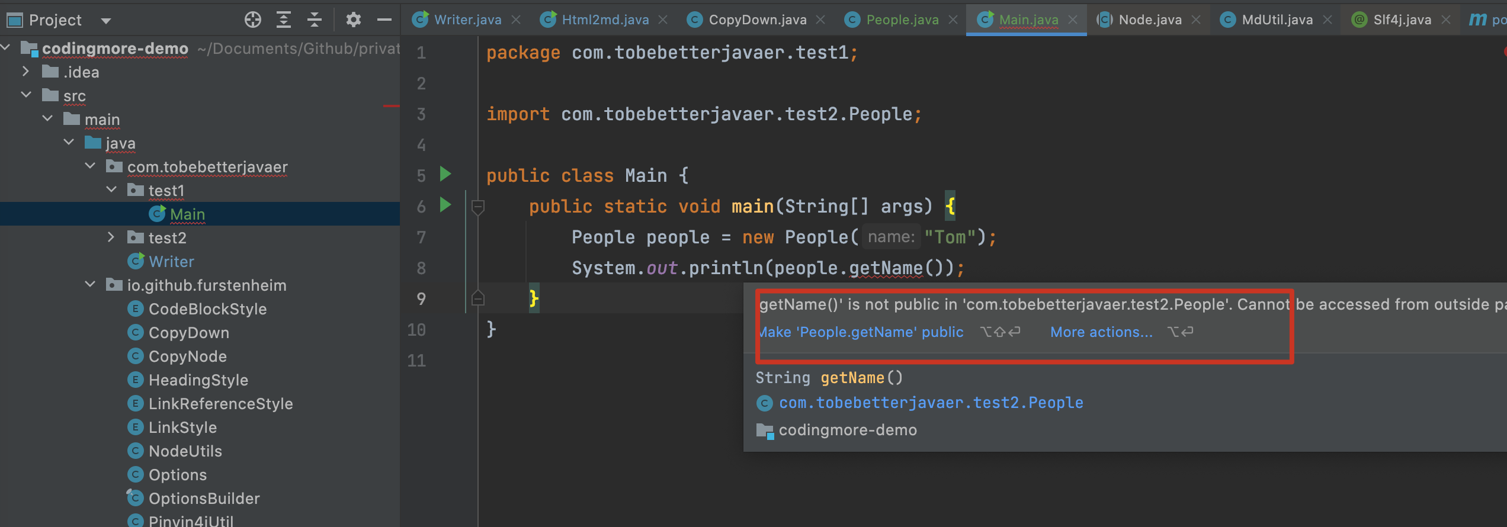The image size is (1507, 527).
Task: Select the CodeBlockStyle enum in tree
Action: click(207, 309)
